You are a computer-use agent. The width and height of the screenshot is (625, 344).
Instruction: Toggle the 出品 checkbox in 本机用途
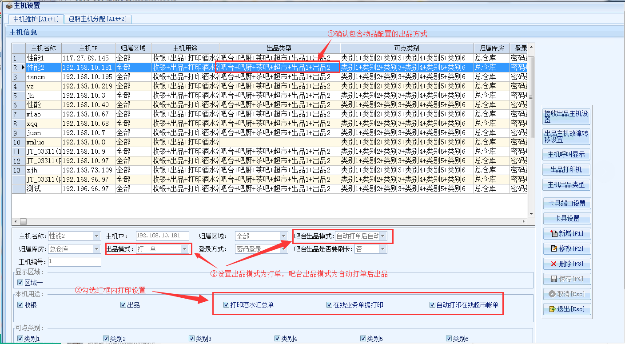[123, 305]
